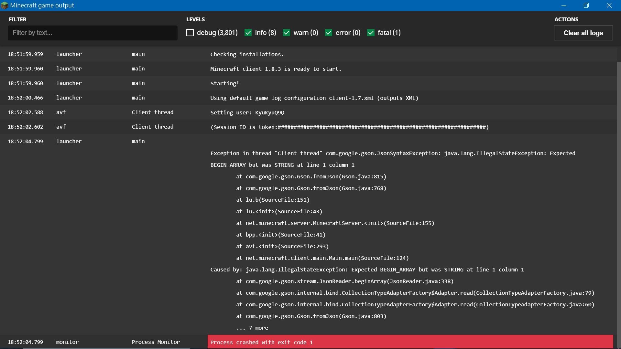The height and width of the screenshot is (349, 621).
Task: Click 'Client thread' in the Setting user row
Action: point(153,112)
